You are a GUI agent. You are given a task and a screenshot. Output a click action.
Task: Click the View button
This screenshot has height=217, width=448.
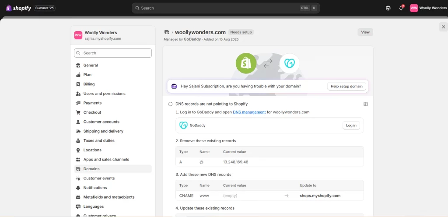coord(365,32)
